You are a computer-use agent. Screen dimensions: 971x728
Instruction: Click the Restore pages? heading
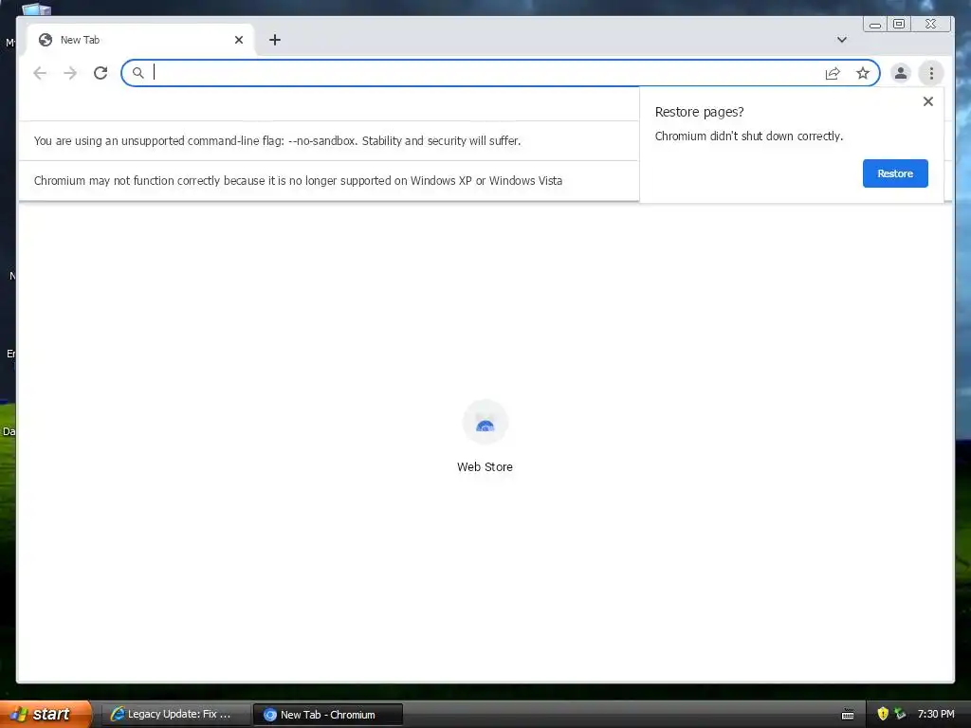(699, 112)
